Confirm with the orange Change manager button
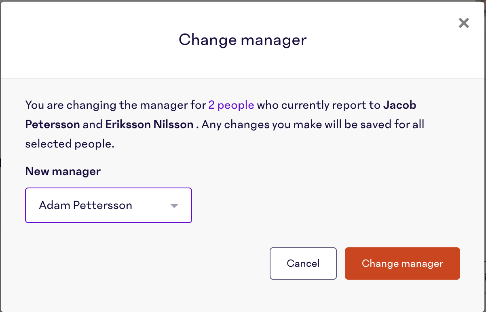 (x=402, y=264)
